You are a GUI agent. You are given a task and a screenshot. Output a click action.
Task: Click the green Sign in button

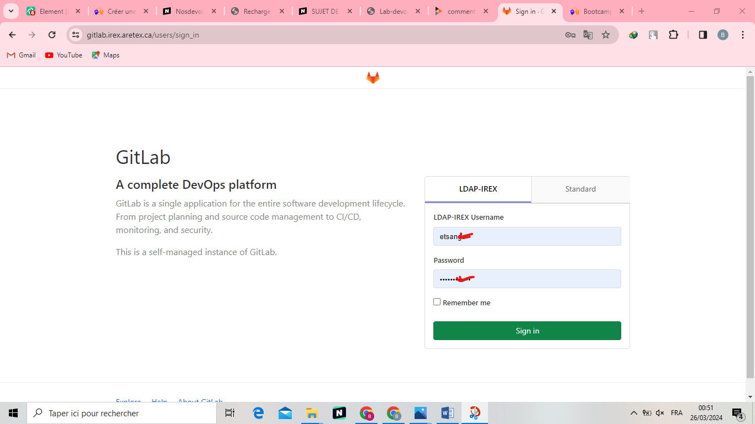pos(527,331)
